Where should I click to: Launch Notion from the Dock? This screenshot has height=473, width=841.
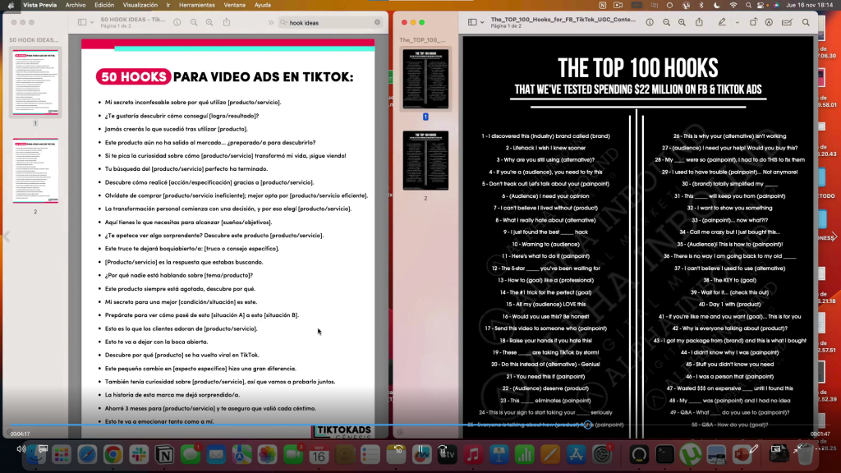pyautogui.click(x=164, y=455)
